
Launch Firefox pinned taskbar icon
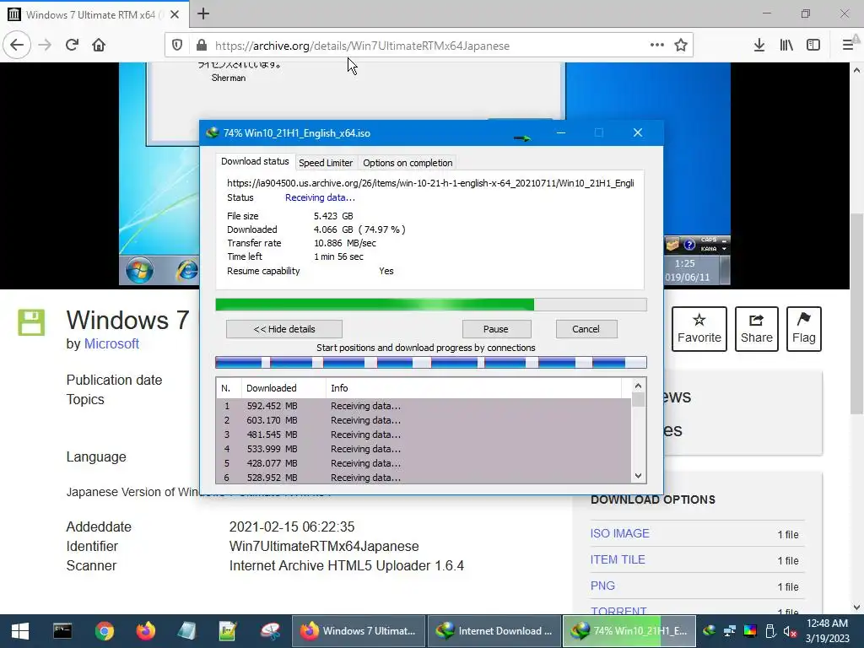[145, 631]
